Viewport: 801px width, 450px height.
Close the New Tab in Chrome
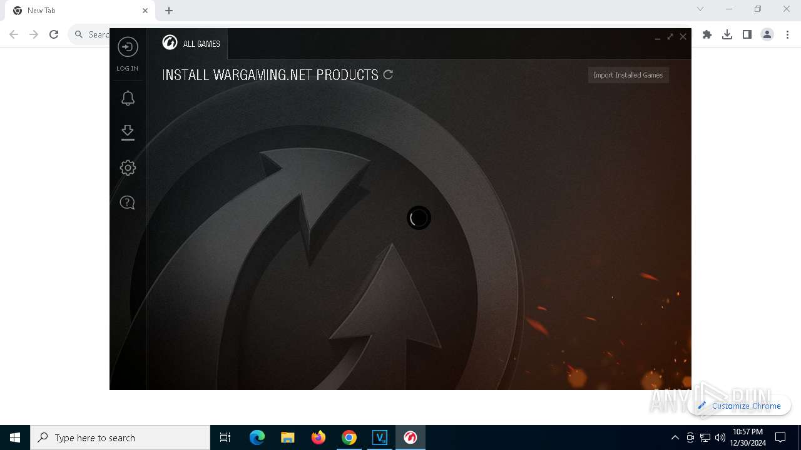pos(145,11)
